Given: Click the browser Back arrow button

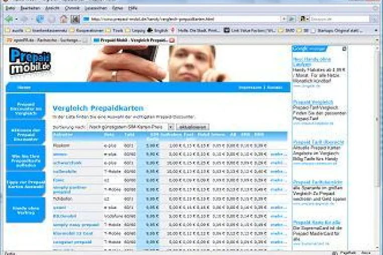Looking at the screenshot, I should 9,19.
